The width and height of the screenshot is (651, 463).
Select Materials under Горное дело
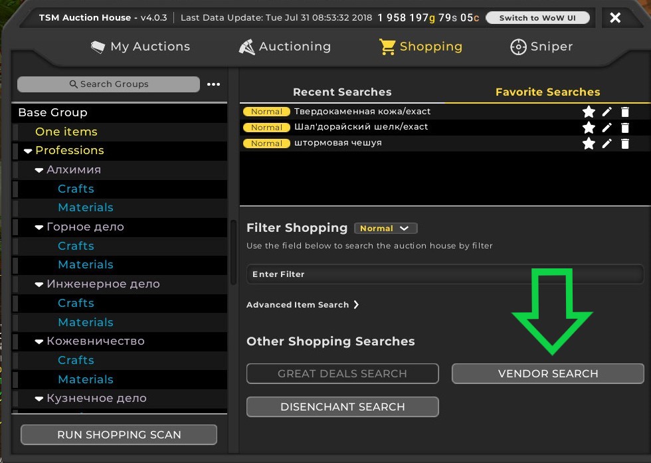pos(120,265)
